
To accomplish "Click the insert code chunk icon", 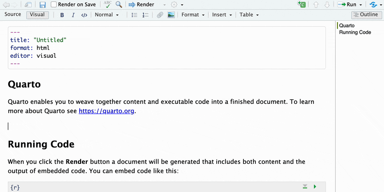I will (x=302, y=5).
